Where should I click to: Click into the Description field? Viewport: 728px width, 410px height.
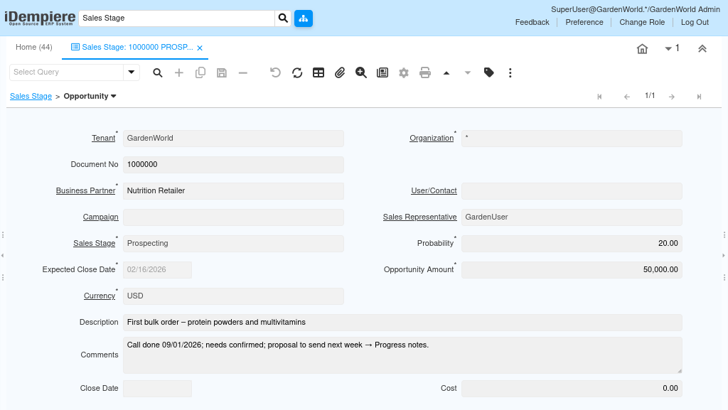coord(402,323)
